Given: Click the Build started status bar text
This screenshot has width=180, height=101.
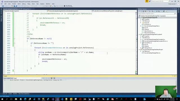Looking at the screenshot, I should click(x=6, y=96).
